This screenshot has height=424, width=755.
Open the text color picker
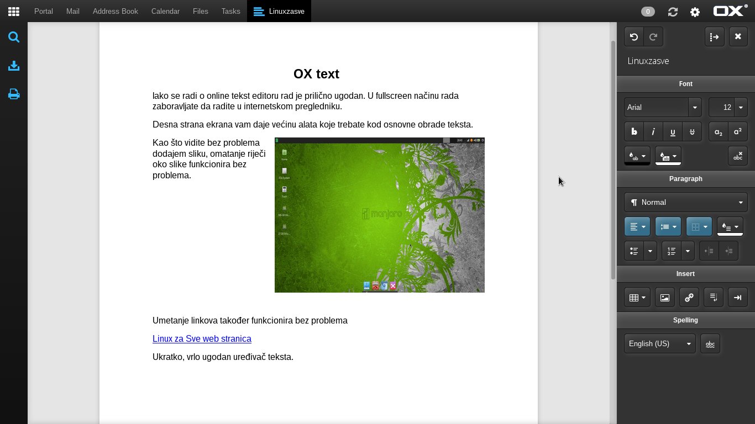[x=637, y=156]
